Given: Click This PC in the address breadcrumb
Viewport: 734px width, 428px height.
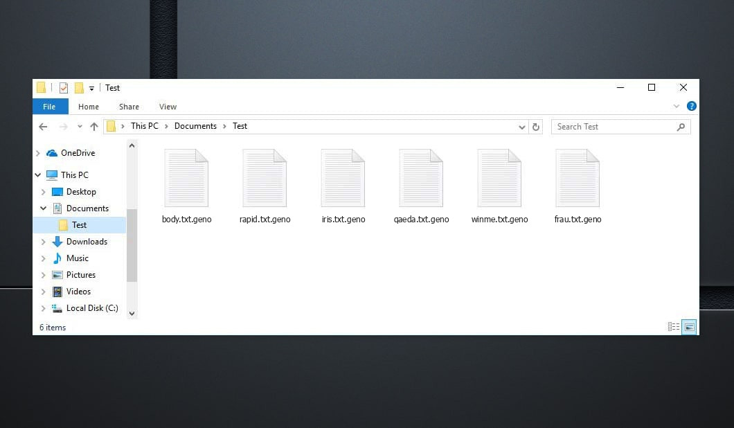Looking at the screenshot, I should [x=145, y=126].
